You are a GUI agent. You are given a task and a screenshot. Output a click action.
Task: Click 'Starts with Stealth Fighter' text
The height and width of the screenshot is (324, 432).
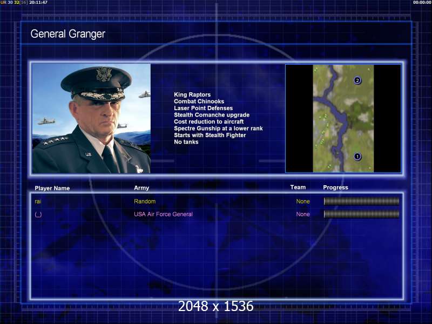(x=210, y=135)
